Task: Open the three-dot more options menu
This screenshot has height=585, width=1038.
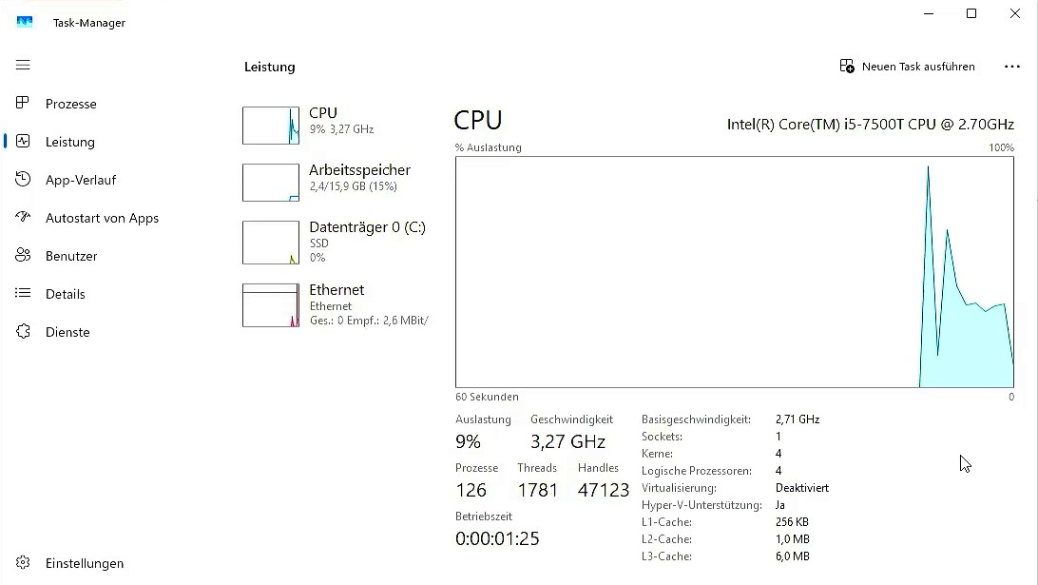Action: tap(1011, 67)
